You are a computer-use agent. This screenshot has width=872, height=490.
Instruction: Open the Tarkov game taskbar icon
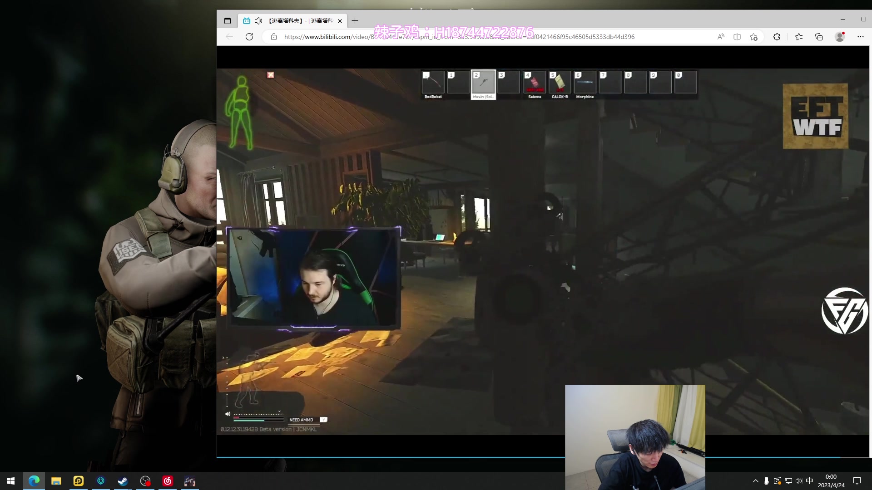(x=190, y=481)
